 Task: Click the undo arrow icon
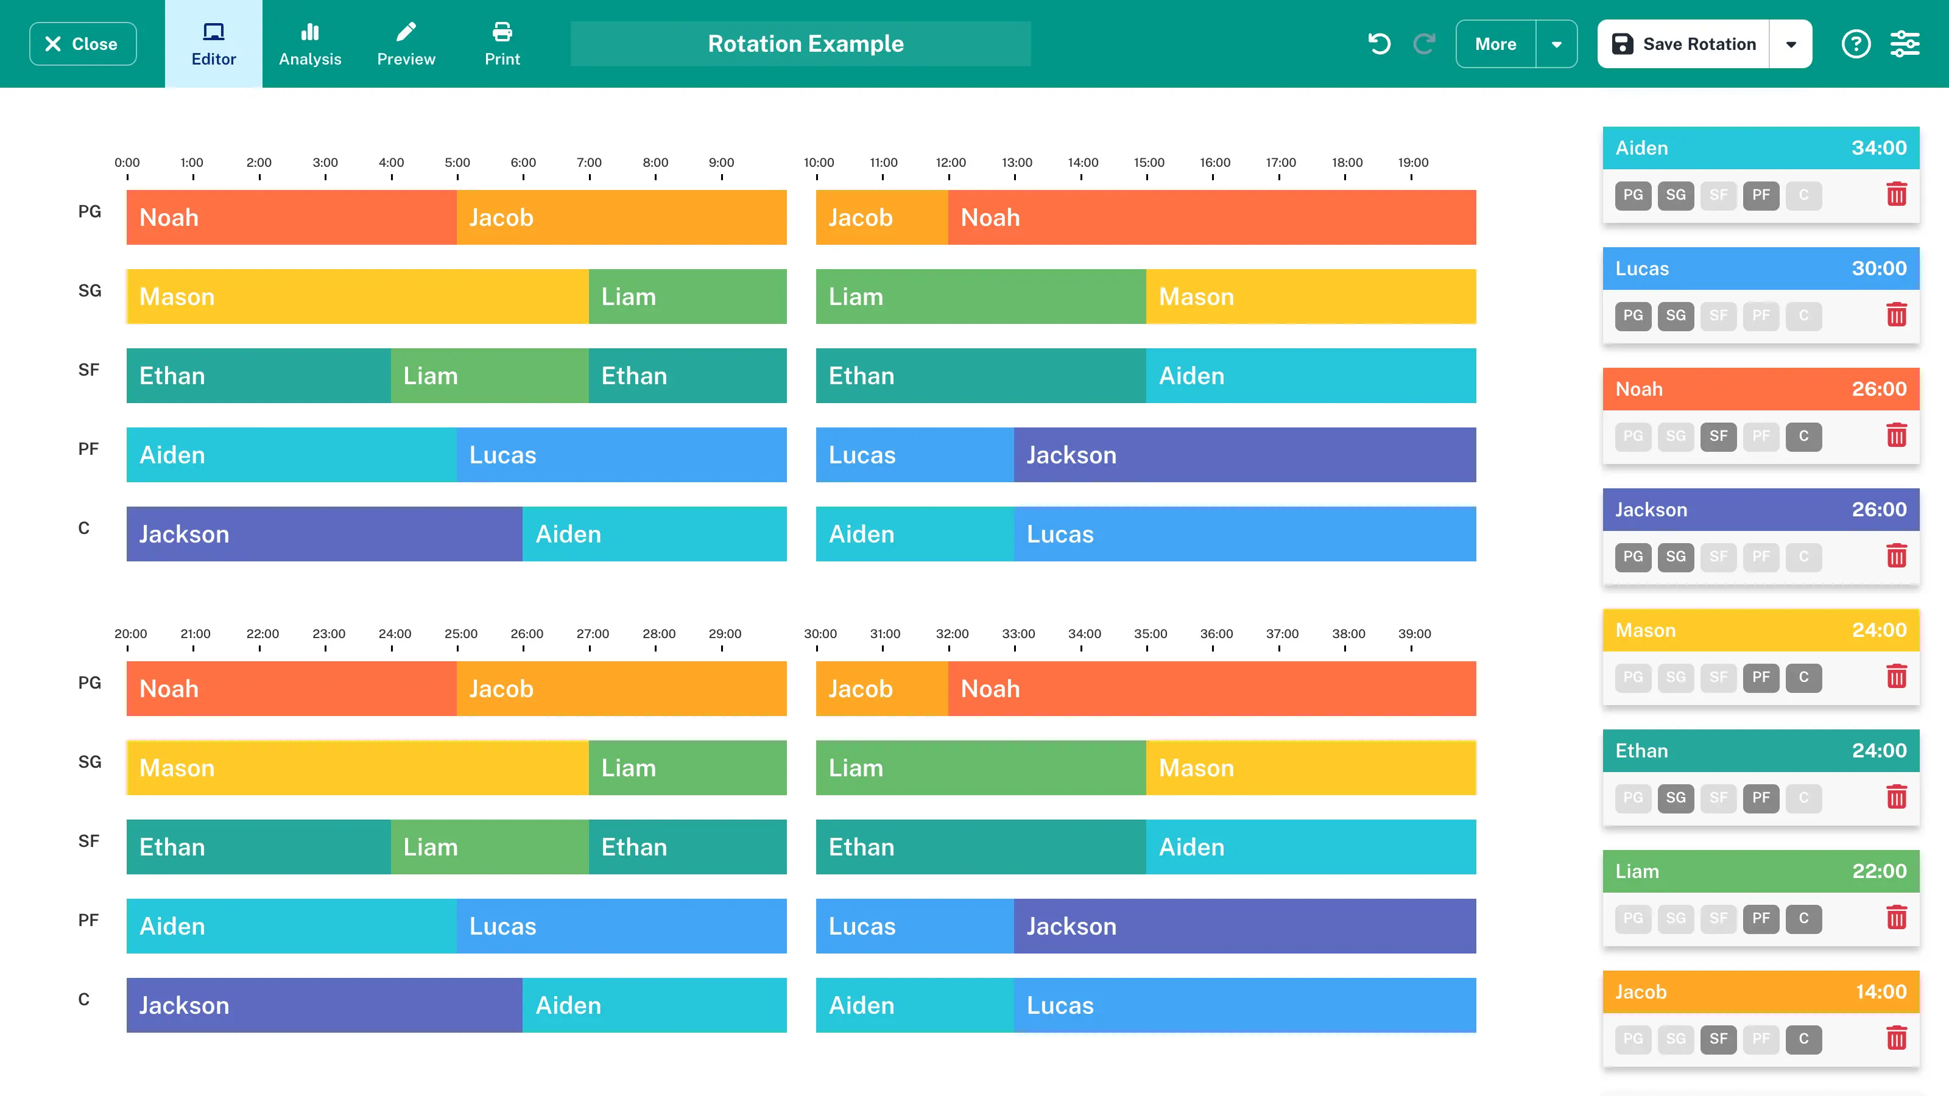[1380, 44]
